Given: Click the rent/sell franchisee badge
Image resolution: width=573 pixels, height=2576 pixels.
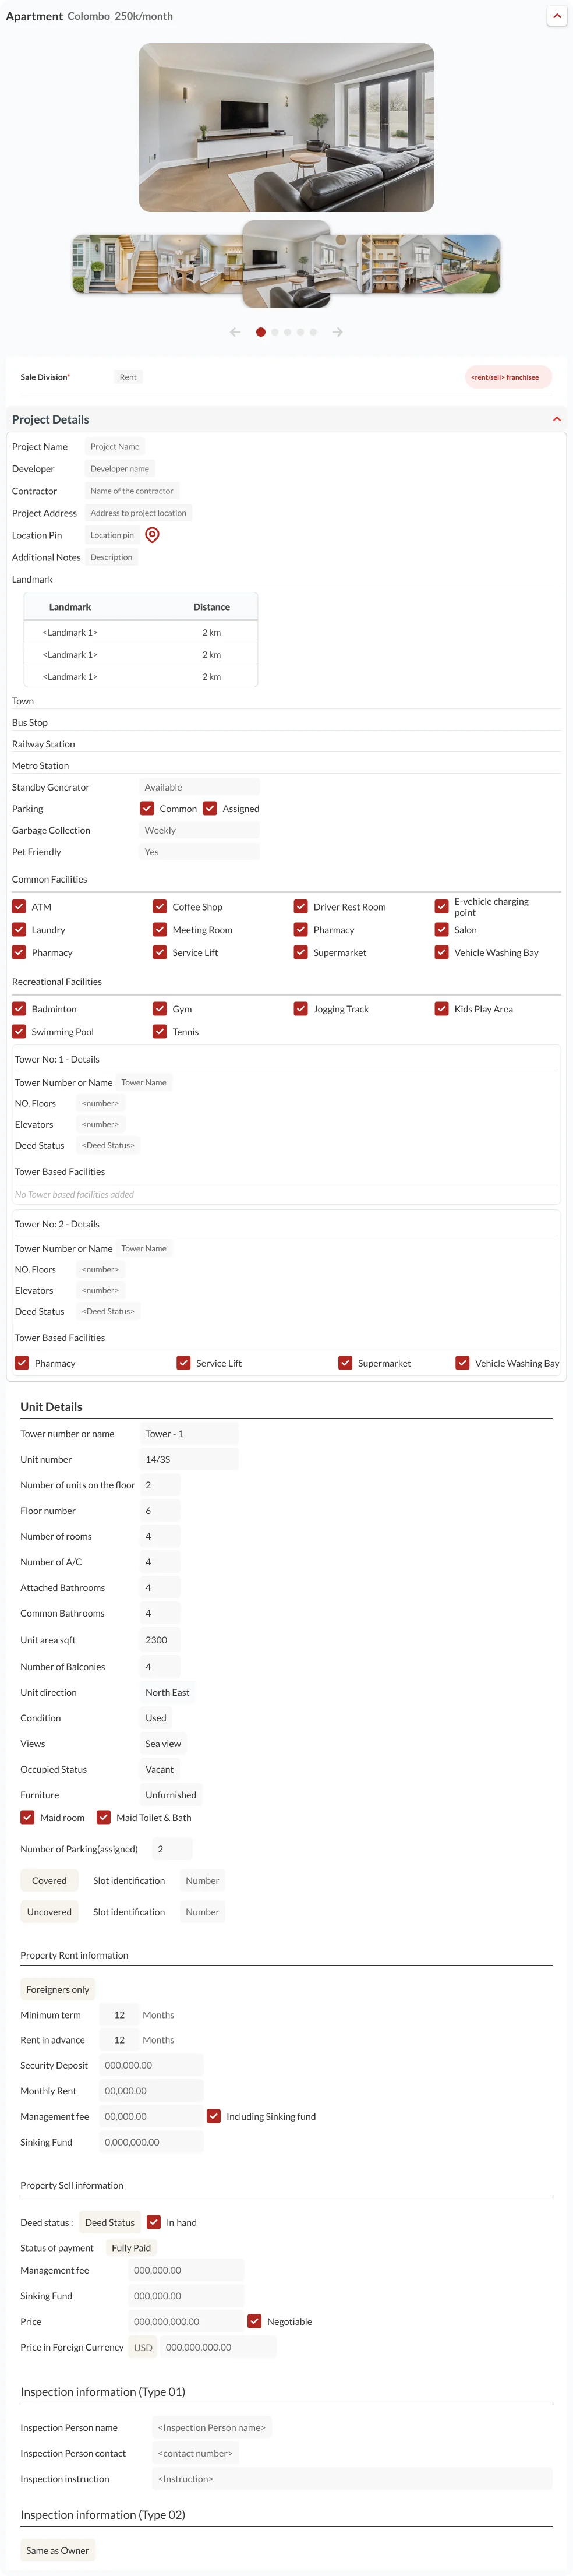Looking at the screenshot, I should tap(508, 377).
